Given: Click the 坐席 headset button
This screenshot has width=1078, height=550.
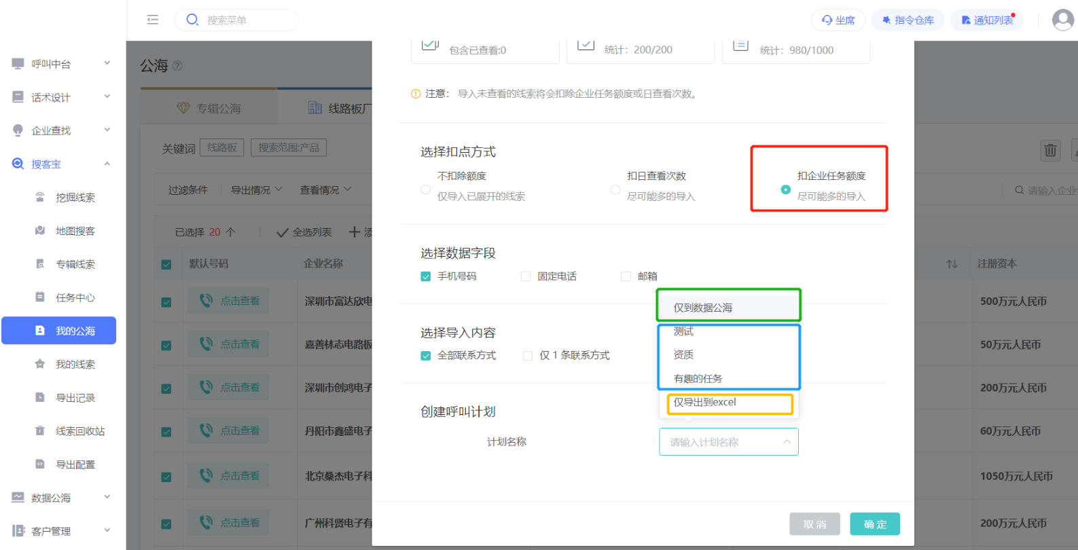Looking at the screenshot, I should tap(838, 20).
